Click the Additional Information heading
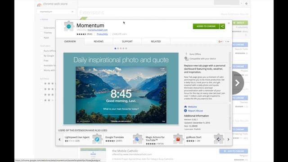 pos(196,116)
